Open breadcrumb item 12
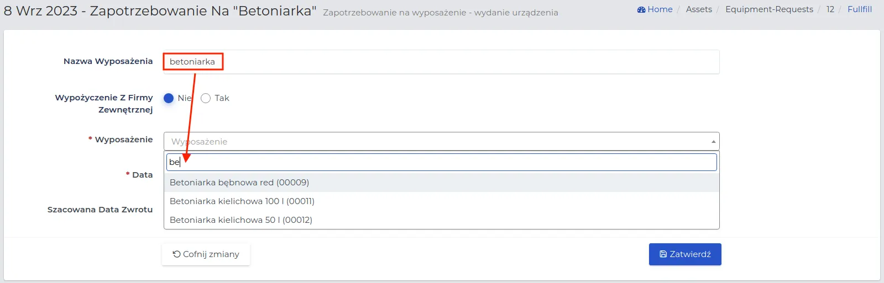Image resolution: width=884 pixels, height=283 pixels. pyautogui.click(x=830, y=9)
